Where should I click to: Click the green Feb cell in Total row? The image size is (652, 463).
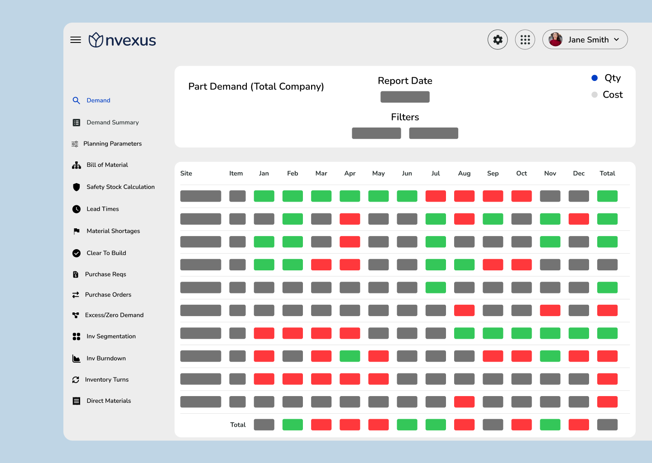[292, 425]
